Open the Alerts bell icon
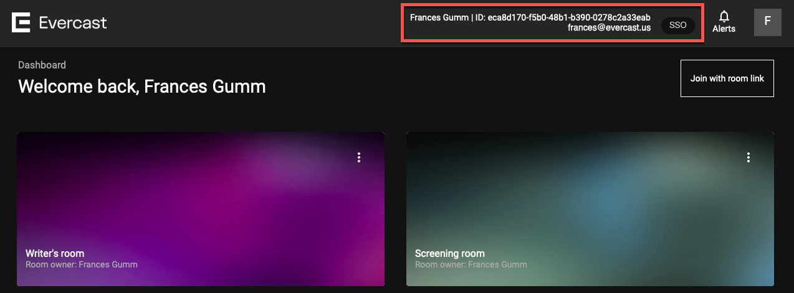 coord(724,16)
